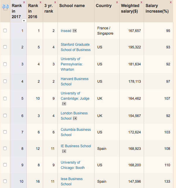Sort by Country column header
This screenshot has width=176, height=188.
(104, 6)
